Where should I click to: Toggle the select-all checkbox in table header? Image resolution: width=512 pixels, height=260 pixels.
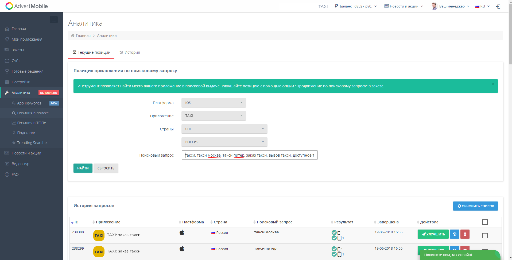485,222
